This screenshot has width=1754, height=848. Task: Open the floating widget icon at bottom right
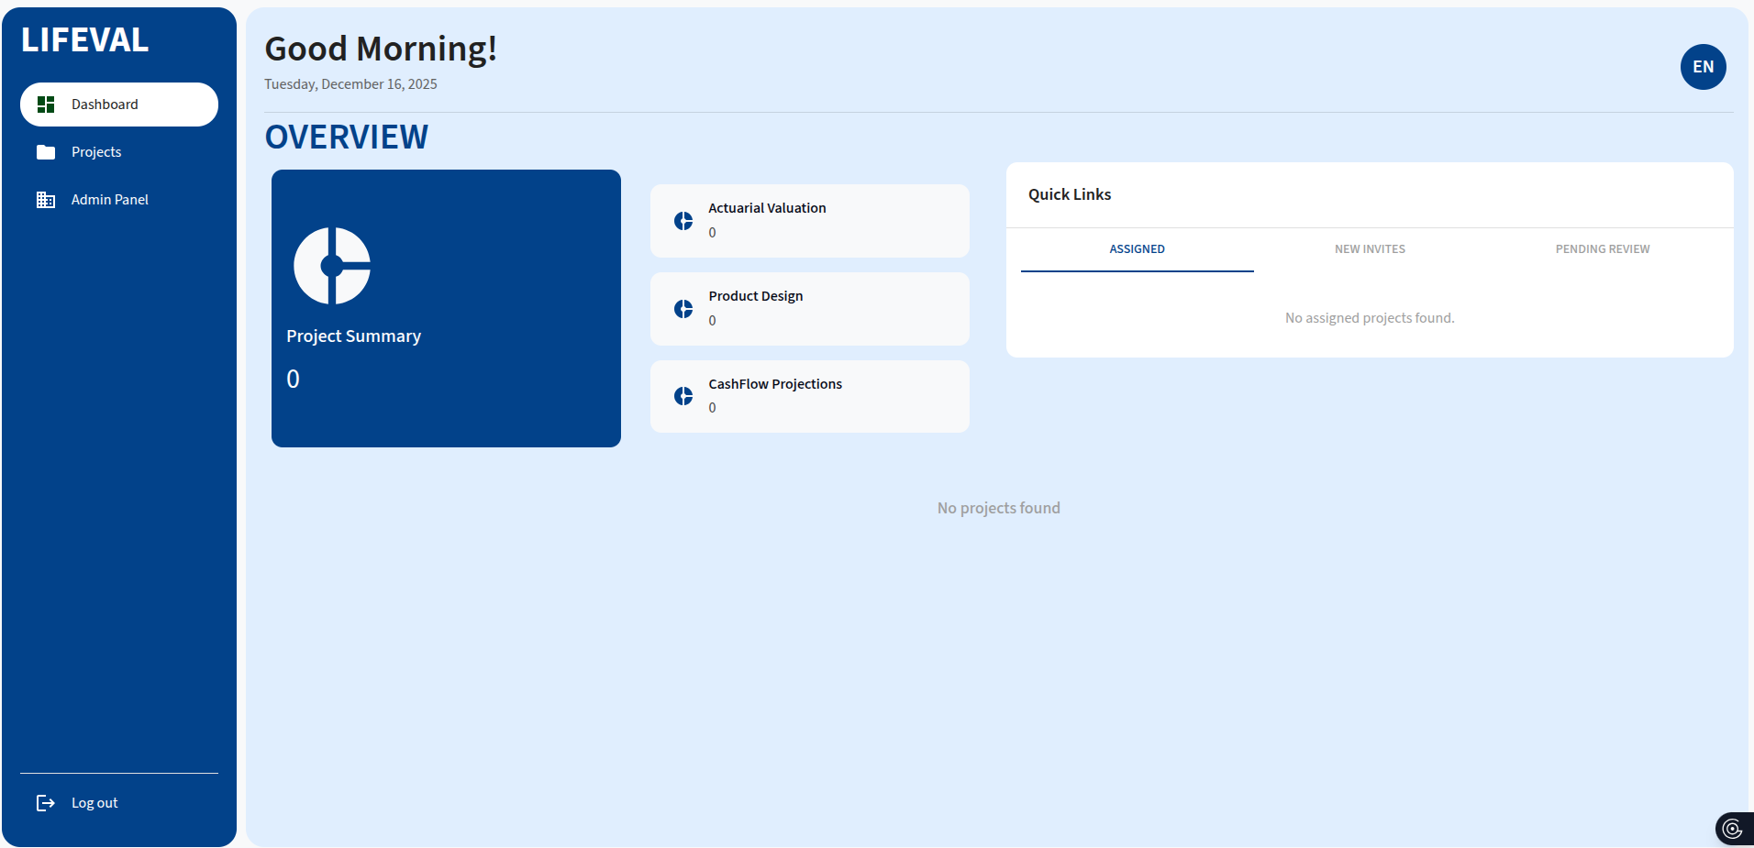coord(1732,829)
